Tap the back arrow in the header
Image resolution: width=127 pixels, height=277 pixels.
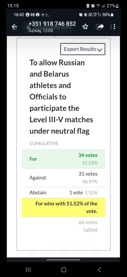(x=14, y=27)
